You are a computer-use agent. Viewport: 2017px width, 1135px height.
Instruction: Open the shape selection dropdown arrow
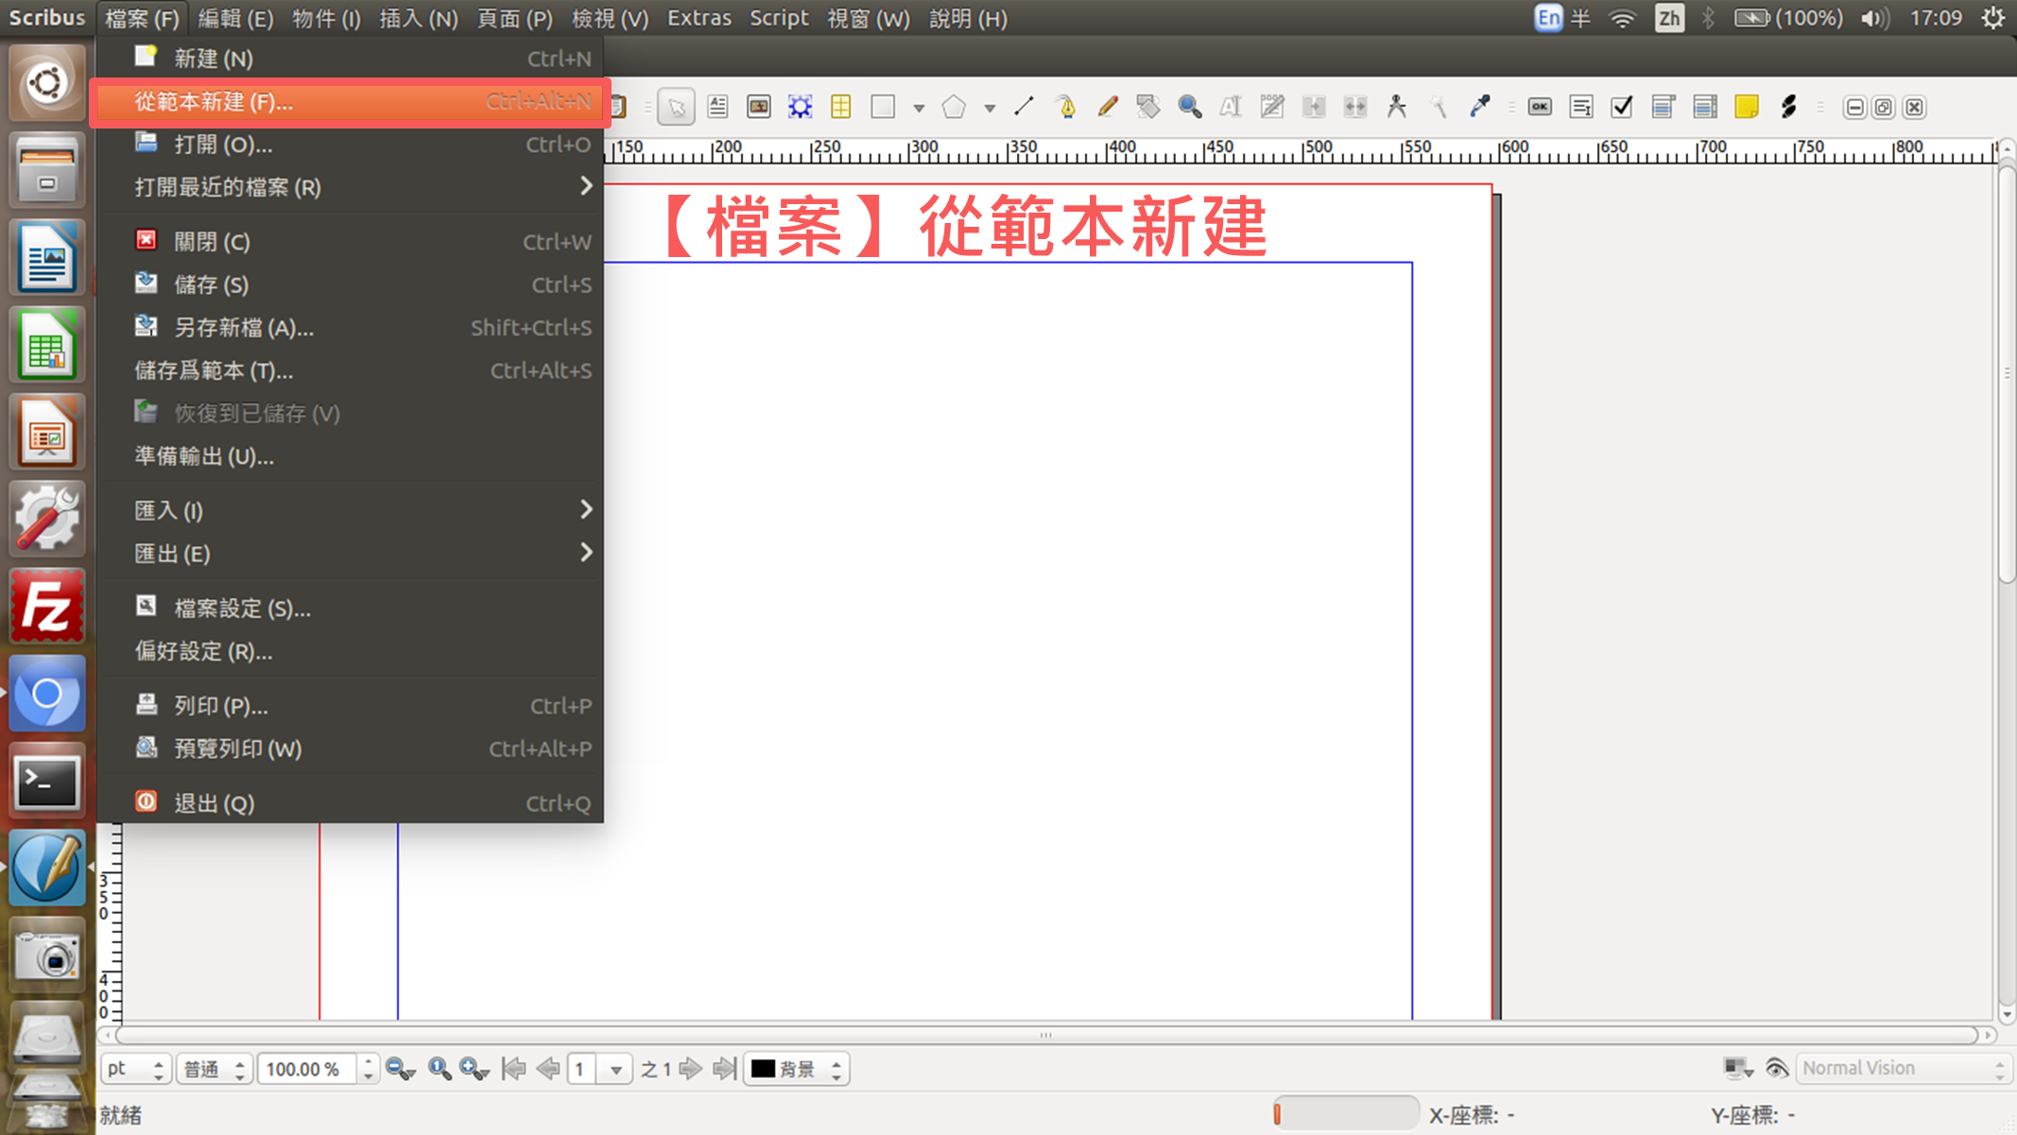[x=919, y=108]
